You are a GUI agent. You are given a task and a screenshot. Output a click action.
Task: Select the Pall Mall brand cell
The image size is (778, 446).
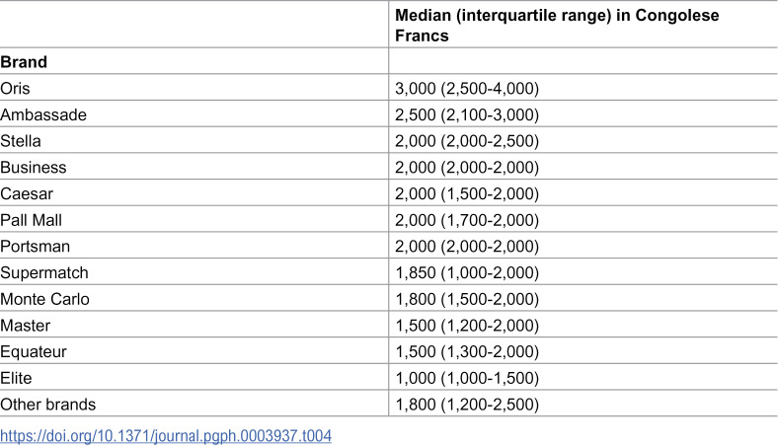[31, 220]
